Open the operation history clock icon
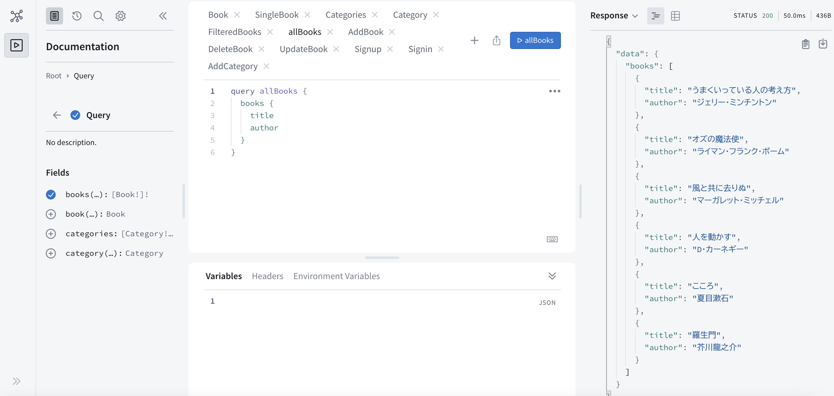 tap(77, 16)
